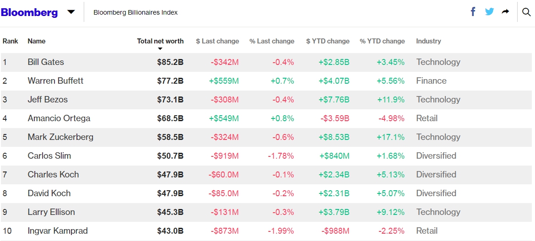This screenshot has height=241, width=535.
Task: Open the Bloomberg logo dropdown arrow
Action: pyautogui.click(x=71, y=12)
